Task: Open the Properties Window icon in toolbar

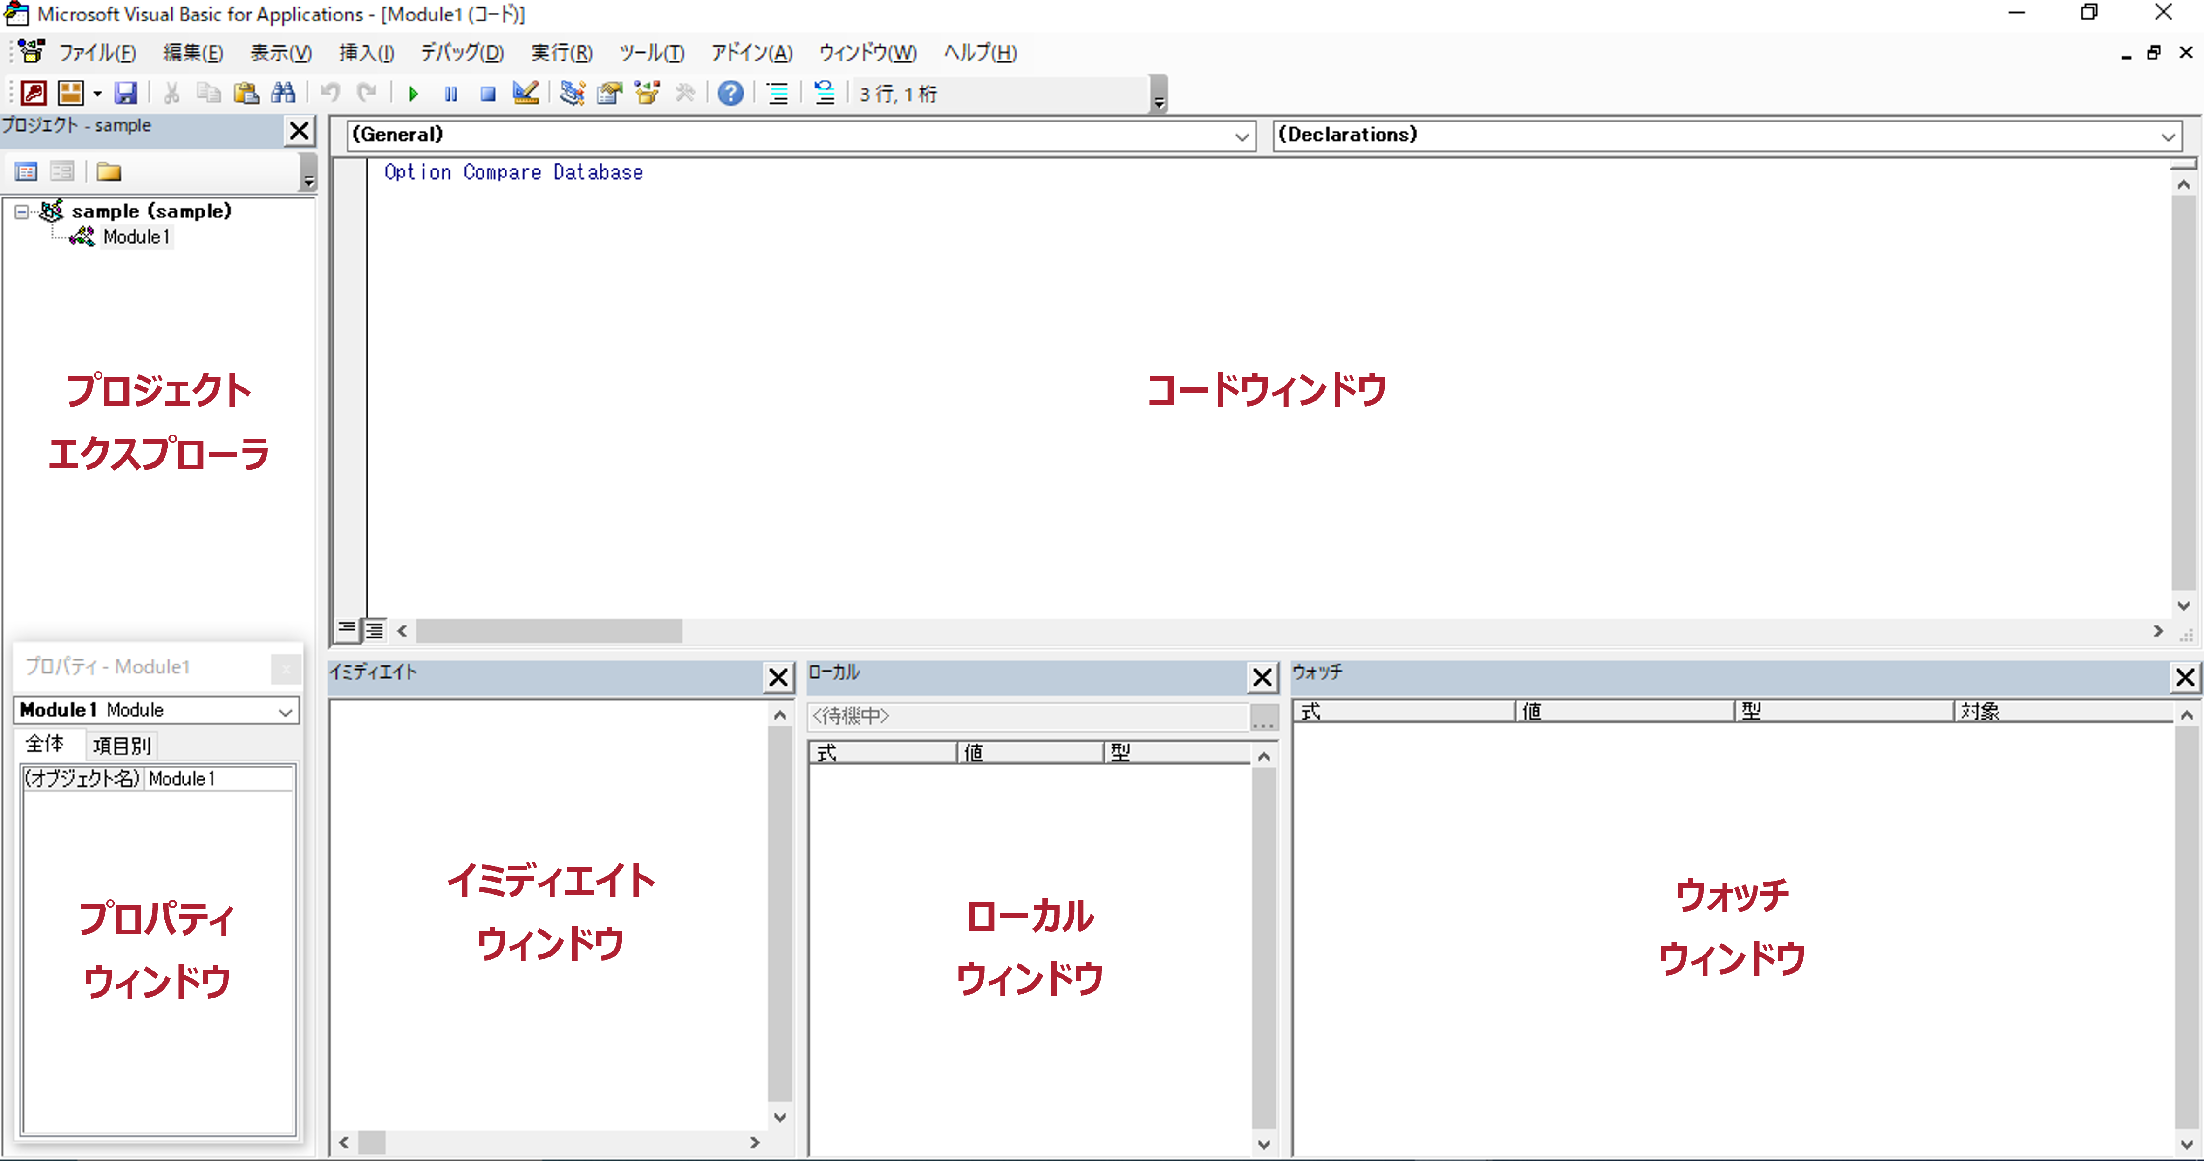Action: tap(609, 93)
